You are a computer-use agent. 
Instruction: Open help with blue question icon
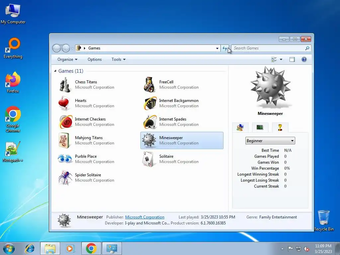304,59
